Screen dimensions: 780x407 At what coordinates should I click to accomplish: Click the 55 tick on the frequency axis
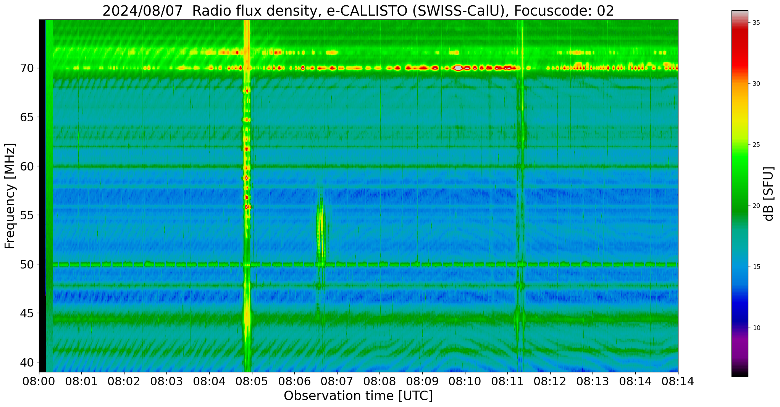[27, 215]
